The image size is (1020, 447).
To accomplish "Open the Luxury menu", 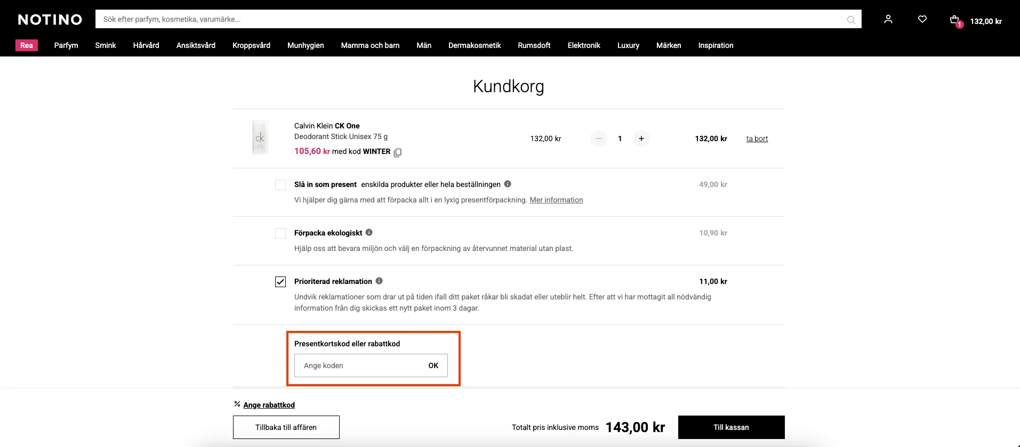I will pyautogui.click(x=628, y=45).
